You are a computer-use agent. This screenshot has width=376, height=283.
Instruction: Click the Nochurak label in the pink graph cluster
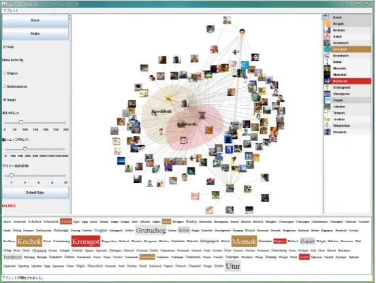pyautogui.click(x=187, y=124)
